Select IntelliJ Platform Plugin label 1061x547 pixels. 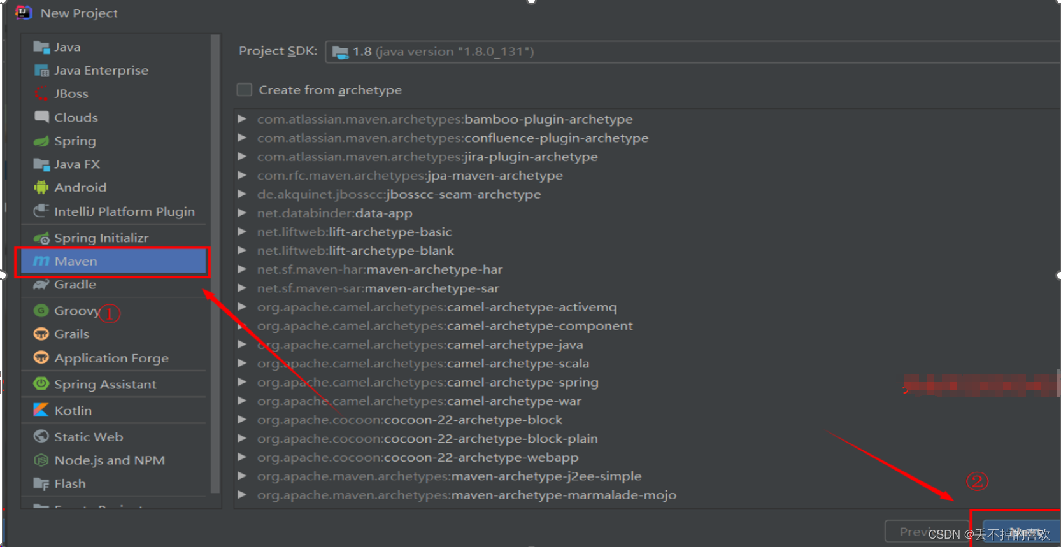(x=125, y=211)
